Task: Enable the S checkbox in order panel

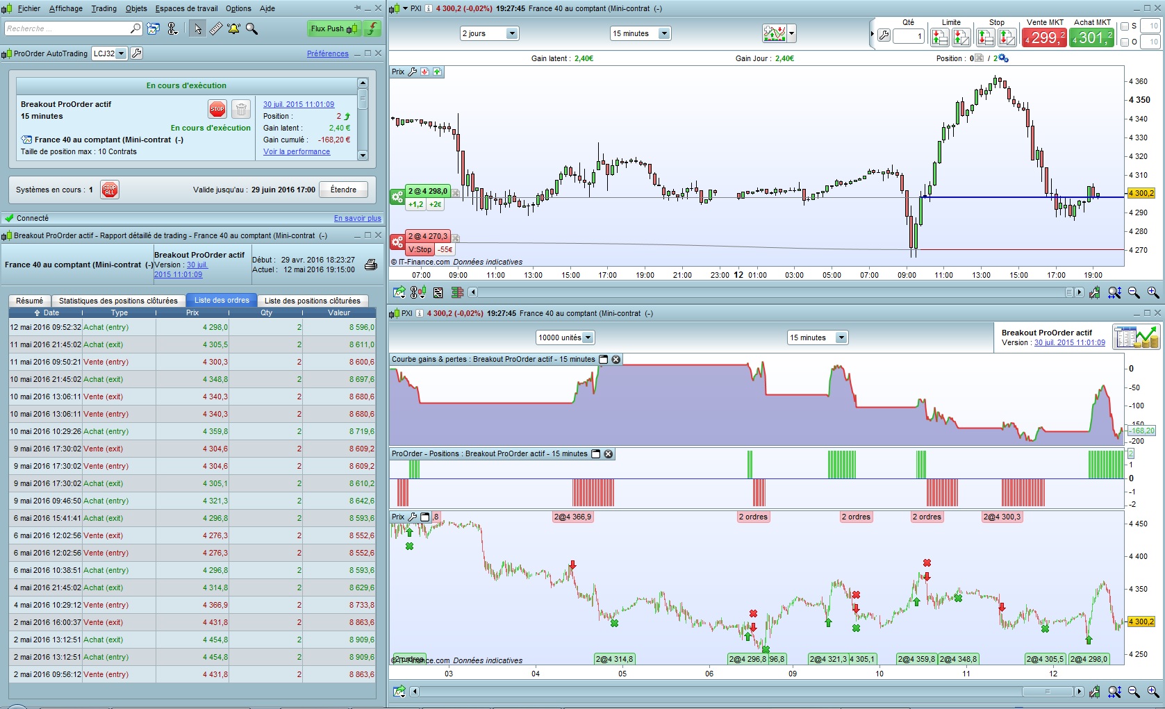Action: point(1125,26)
